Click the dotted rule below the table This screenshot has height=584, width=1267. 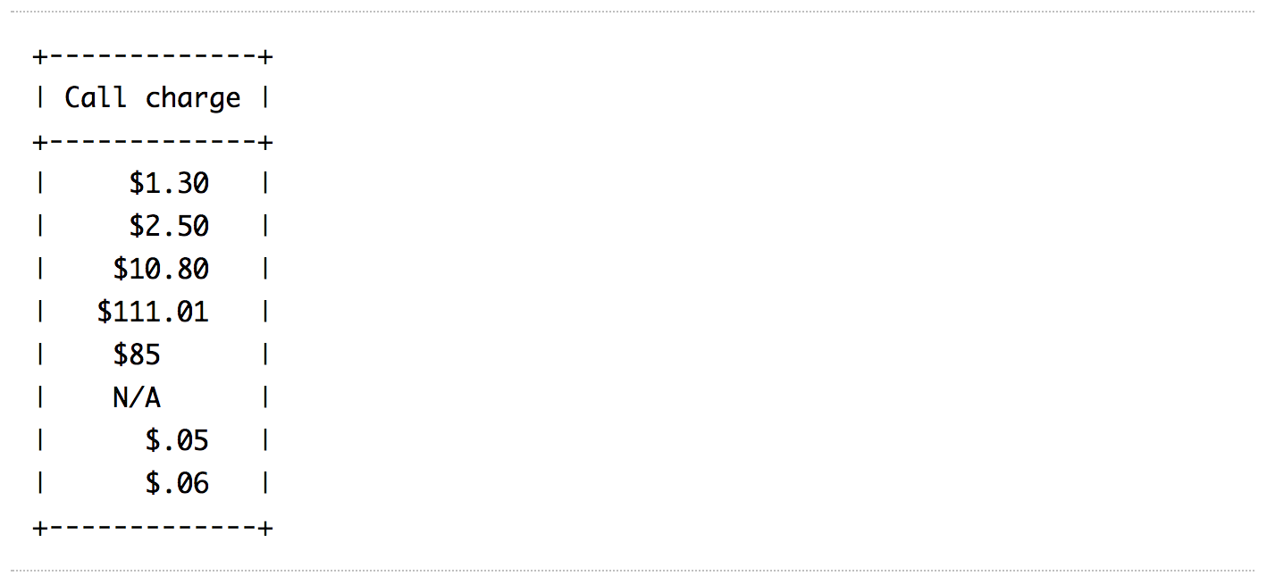(633, 570)
